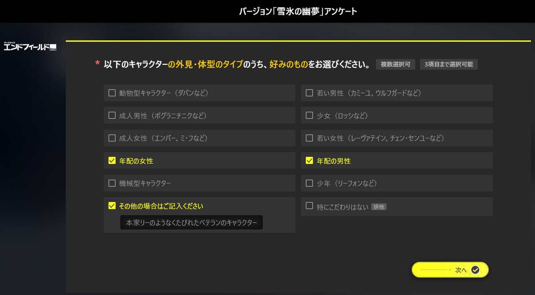Click the 排他 badge
The width and height of the screenshot is (535, 295).
coord(379,207)
